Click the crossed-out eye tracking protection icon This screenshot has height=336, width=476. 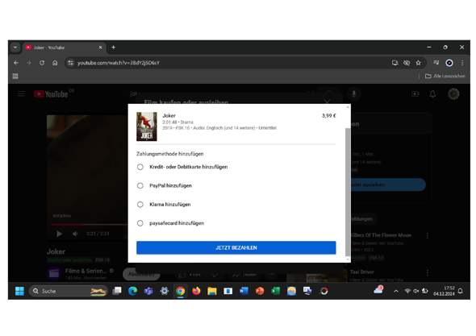407,63
